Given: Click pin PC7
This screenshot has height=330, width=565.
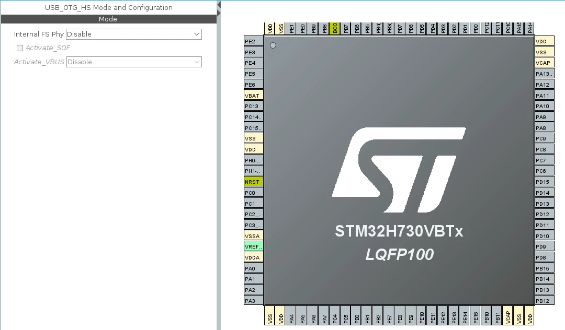Looking at the screenshot, I should pyautogui.click(x=545, y=160).
